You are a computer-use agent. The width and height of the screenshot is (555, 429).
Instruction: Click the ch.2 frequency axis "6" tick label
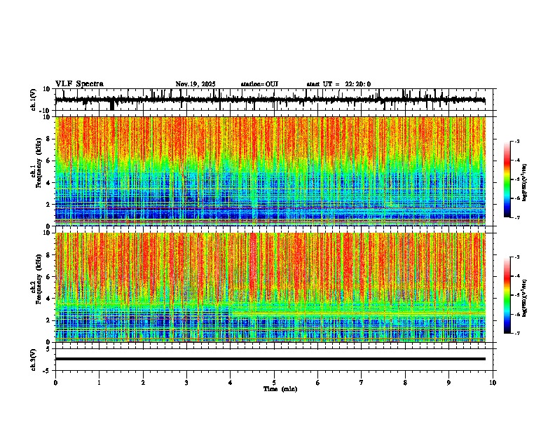click(x=48, y=277)
